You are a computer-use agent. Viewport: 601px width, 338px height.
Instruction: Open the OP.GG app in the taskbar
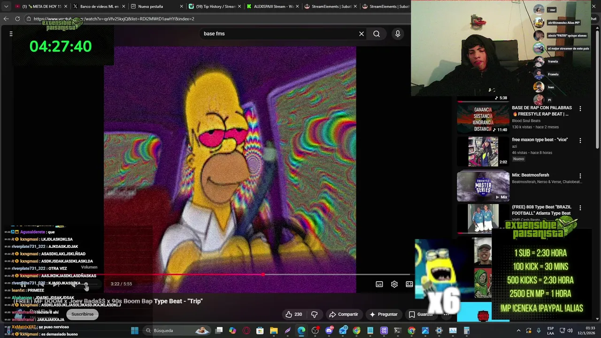384,330
